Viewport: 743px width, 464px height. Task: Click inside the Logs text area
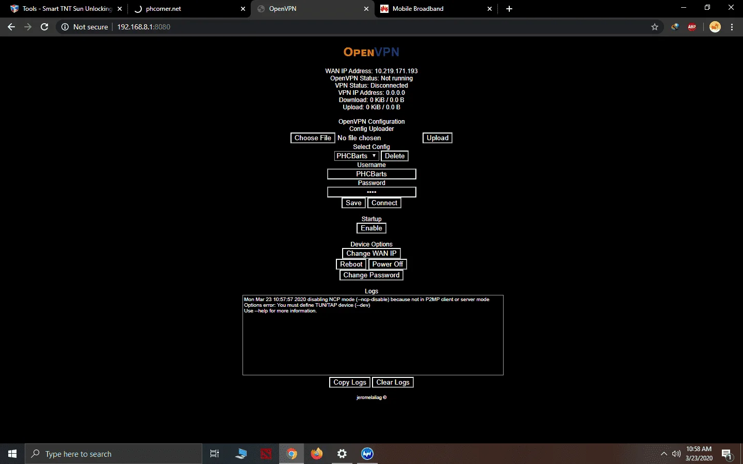[x=373, y=335]
